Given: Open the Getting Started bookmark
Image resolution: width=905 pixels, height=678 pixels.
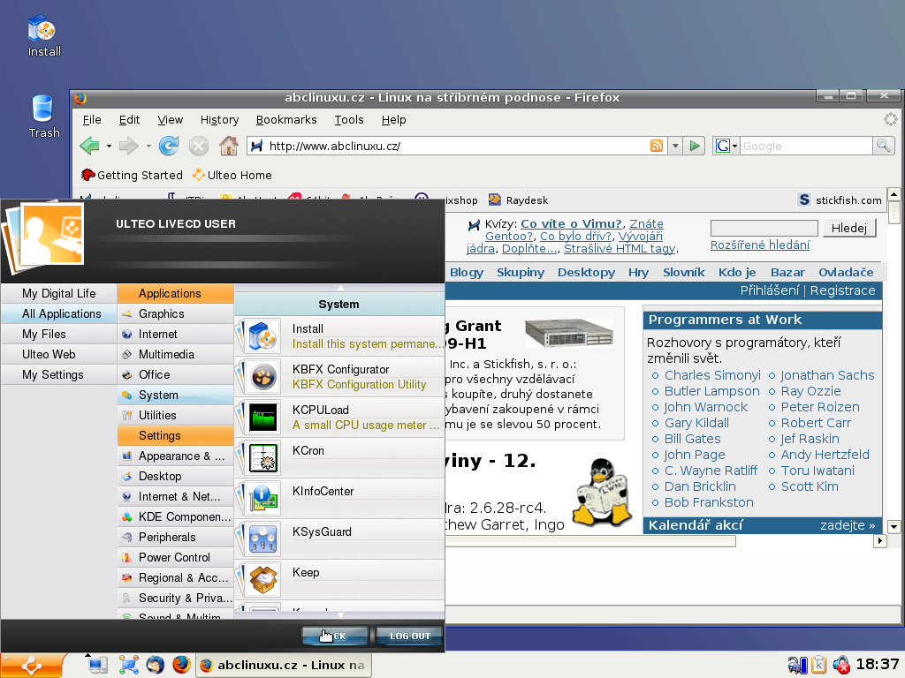Looking at the screenshot, I should click(132, 176).
